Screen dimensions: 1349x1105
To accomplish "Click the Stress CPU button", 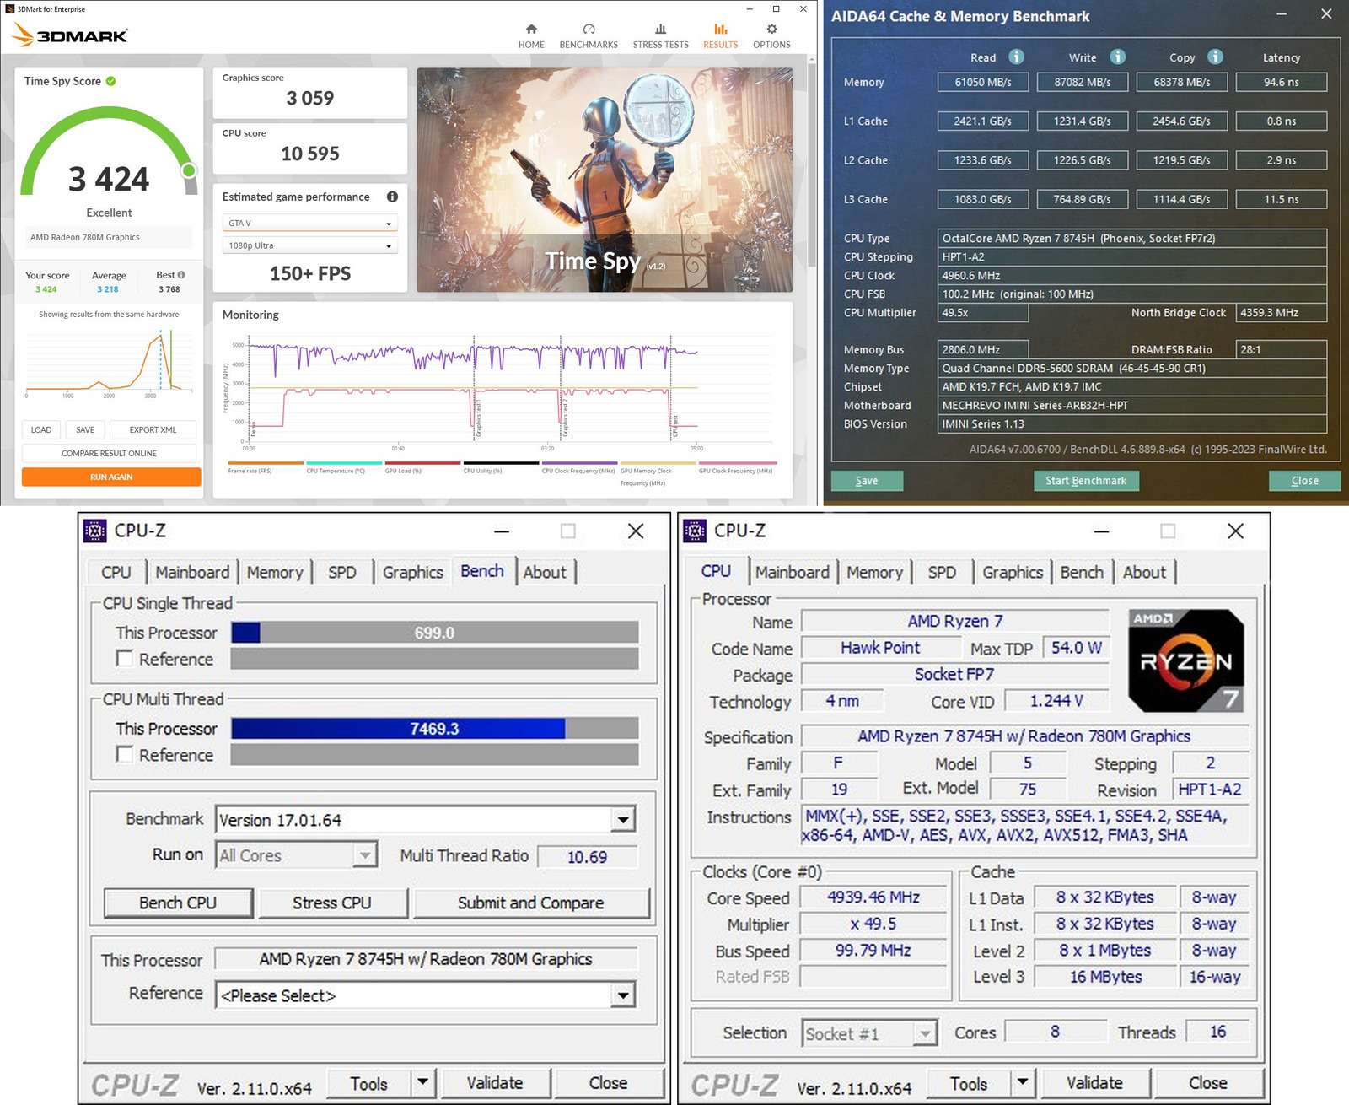I will point(332,903).
